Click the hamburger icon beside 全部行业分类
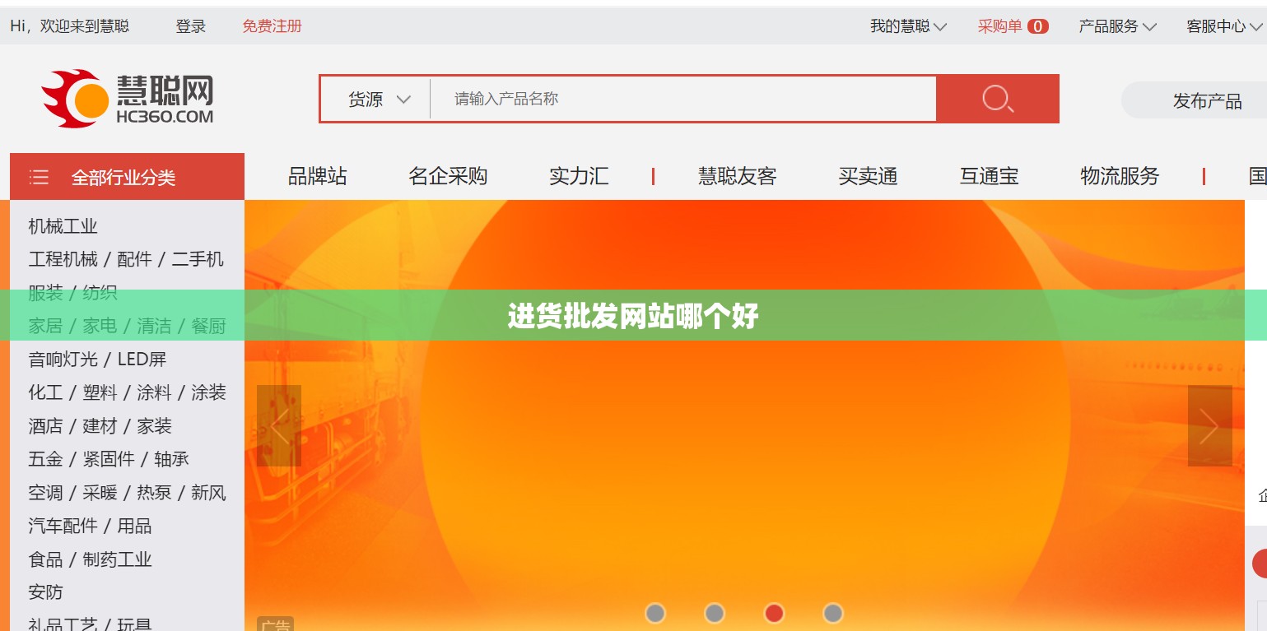Viewport: 1267px width, 631px height. pyautogui.click(x=39, y=177)
